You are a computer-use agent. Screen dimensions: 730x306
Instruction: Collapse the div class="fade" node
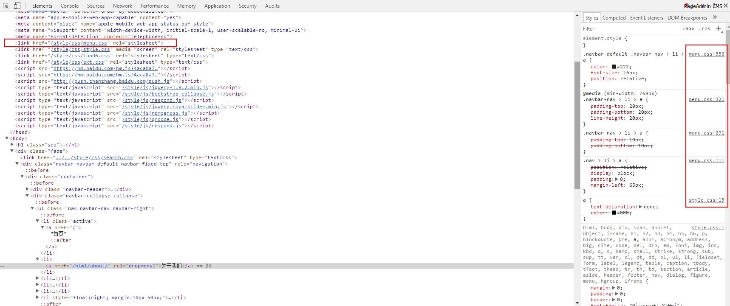tap(12, 151)
